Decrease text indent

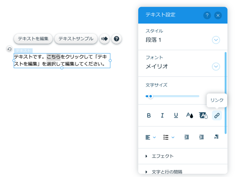click(186, 137)
